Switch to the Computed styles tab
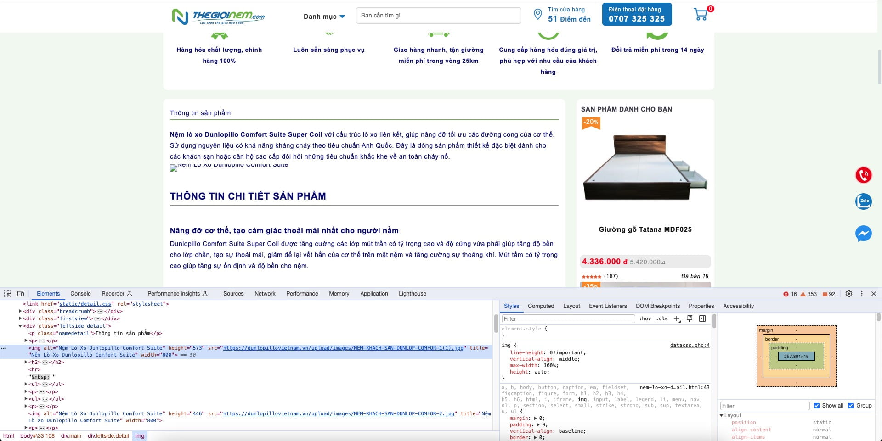This screenshot has height=441, width=882. [541, 306]
